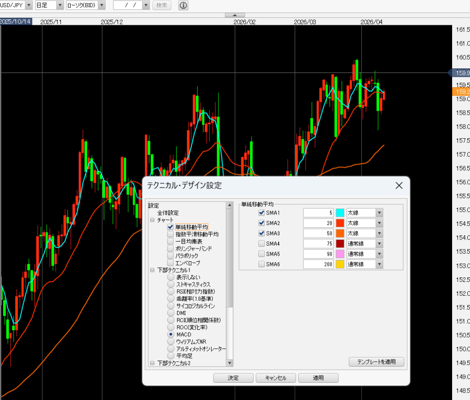The height and width of the screenshot is (400, 470).
Task: Enable the ボリンジャーバンド checkbox
Action: tap(171, 248)
